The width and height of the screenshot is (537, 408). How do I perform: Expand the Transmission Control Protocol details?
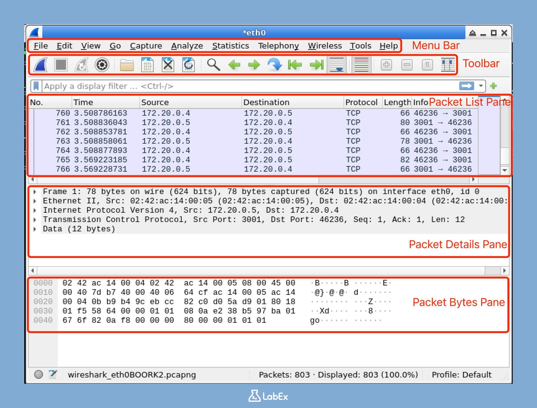click(35, 219)
